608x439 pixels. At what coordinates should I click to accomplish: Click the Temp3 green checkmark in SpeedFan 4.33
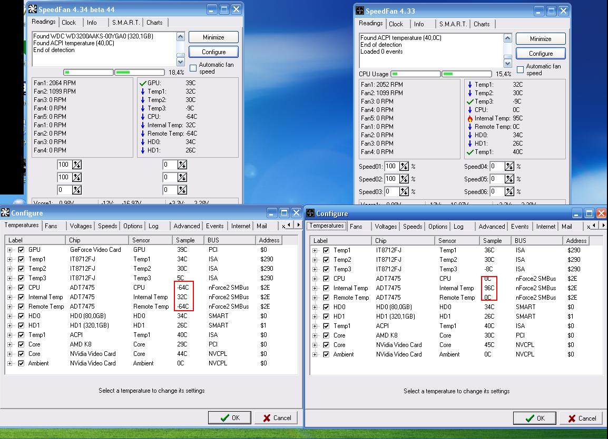[x=470, y=101]
